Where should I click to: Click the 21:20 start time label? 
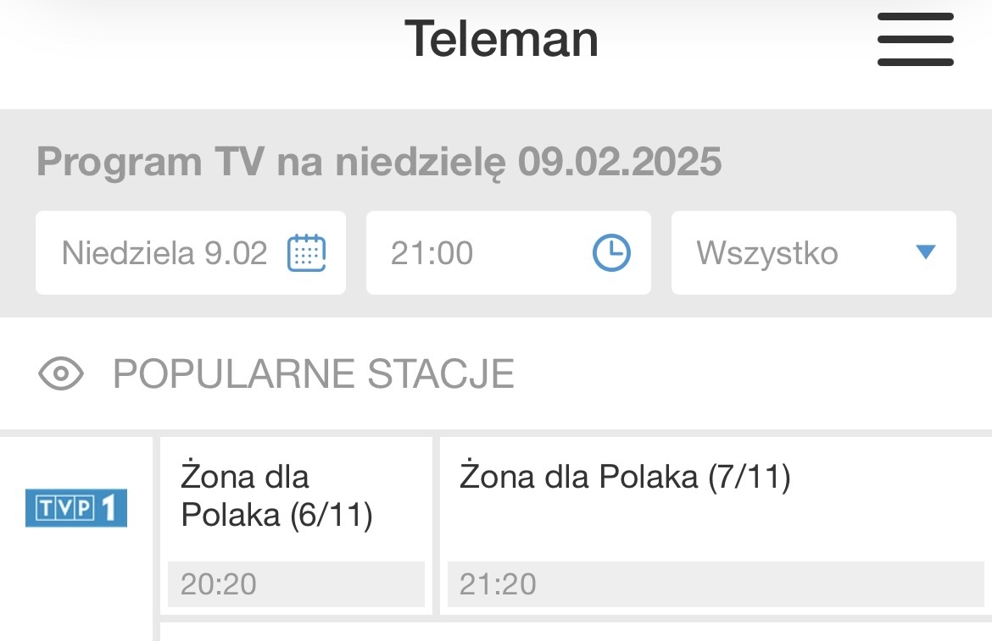pyautogui.click(x=498, y=584)
